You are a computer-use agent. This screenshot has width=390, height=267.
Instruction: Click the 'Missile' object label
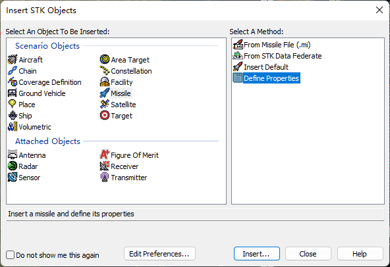[x=121, y=93]
